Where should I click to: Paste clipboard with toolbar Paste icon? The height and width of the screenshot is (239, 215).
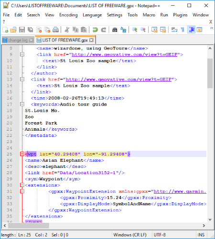coord(84,30)
